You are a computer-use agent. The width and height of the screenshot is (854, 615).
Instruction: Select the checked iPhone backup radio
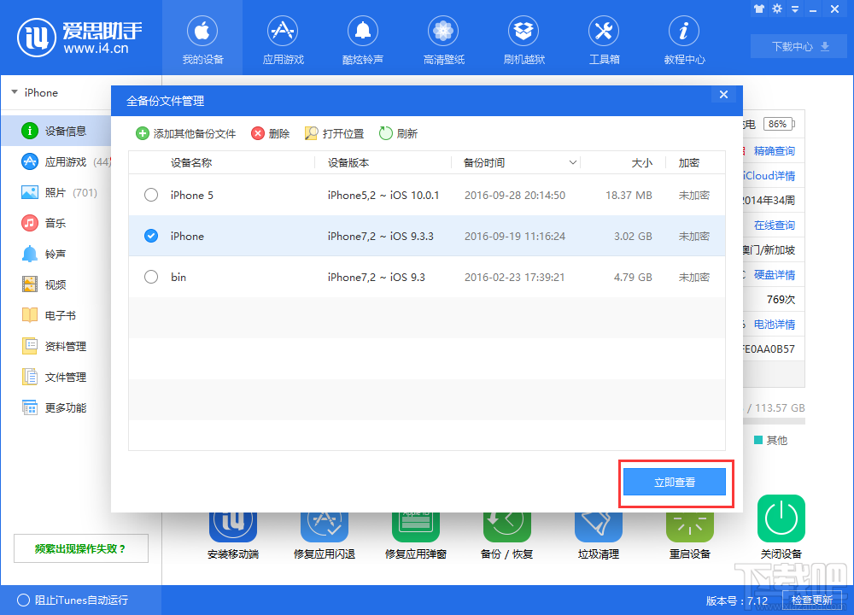click(x=151, y=236)
